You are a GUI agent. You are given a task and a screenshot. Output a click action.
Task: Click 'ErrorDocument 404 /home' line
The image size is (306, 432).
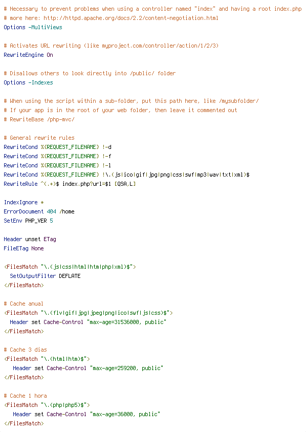(39, 211)
